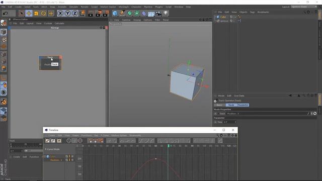The width and height of the screenshot is (322, 181).
Task: Select the Live Selection arrow tool
Action: point(21,14)
